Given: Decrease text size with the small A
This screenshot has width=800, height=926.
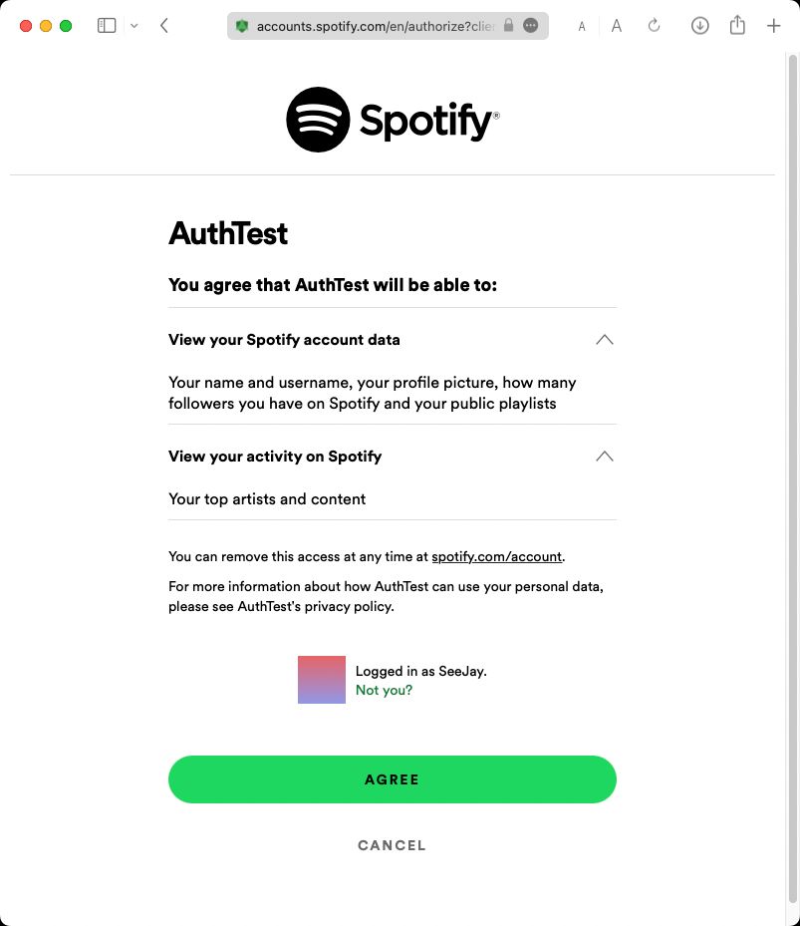Looking at the screenshot, I should tap(581, 26).
